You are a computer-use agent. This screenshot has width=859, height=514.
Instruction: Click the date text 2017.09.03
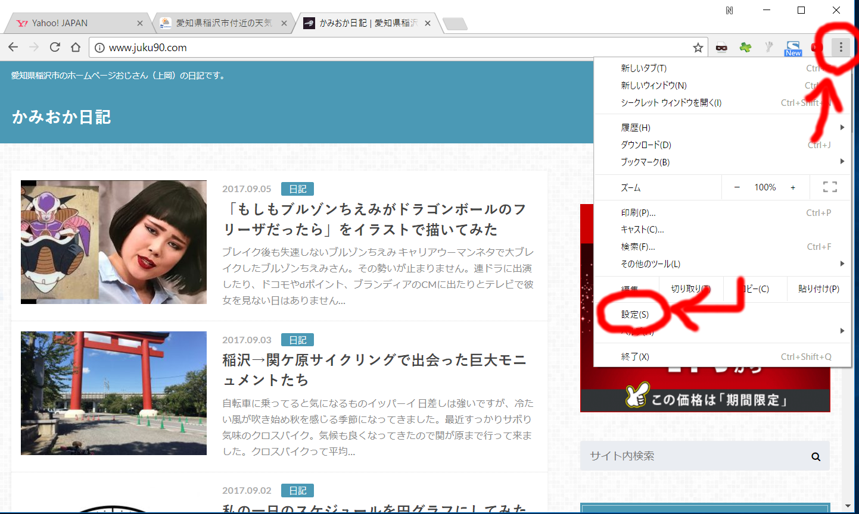click(x=247, y=340)
